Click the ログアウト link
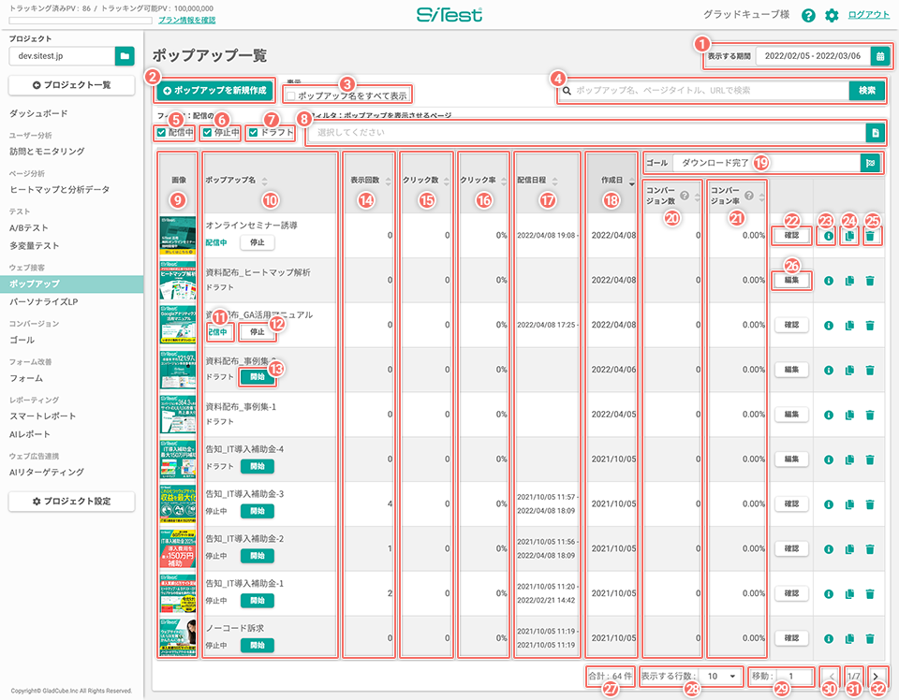The image size is (899, 700). pos(869,15)
